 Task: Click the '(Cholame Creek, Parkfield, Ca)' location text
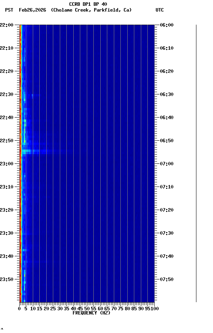91,10
